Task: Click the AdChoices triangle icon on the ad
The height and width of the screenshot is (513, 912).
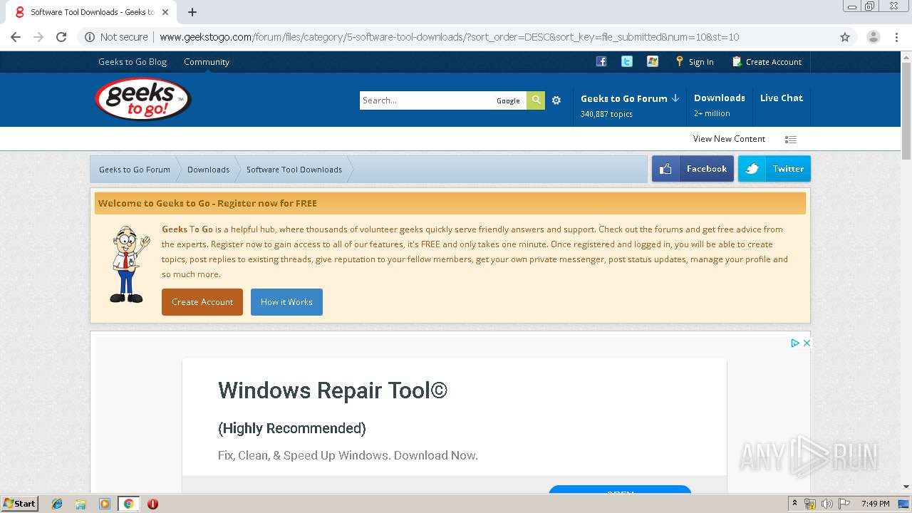Action: 794,343
